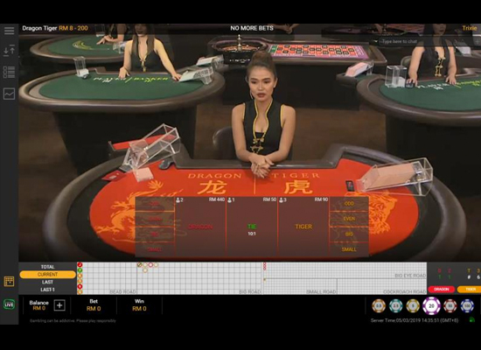The width and height of the screenshot is (481, 350).
Task: Select the 0.5 value chip
Action: click(x=379, y=306)
